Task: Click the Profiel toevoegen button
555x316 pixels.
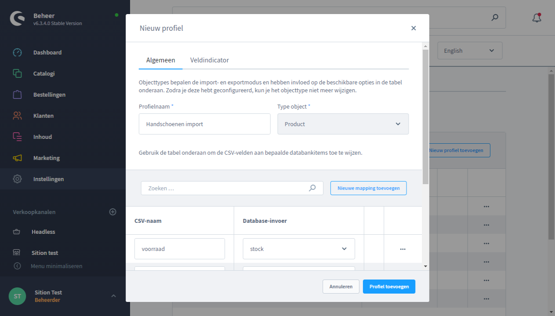Action: [389, 287]
